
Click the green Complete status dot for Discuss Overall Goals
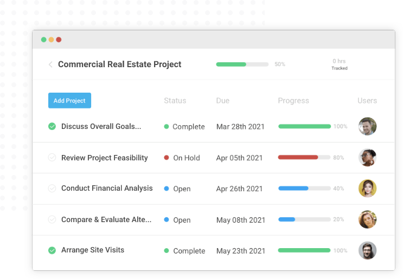(167, 127)
